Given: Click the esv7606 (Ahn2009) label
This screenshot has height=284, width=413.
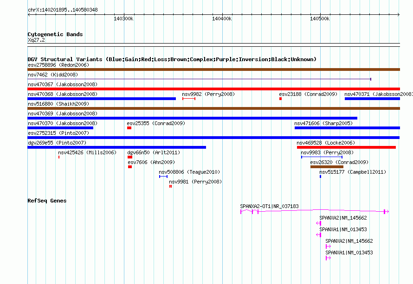Looking at the screenshot, I should tap(151, 162).
